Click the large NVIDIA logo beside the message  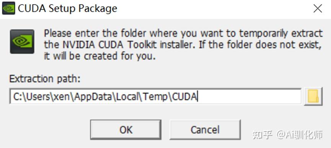pyautogui.click(x=22, y=42)
